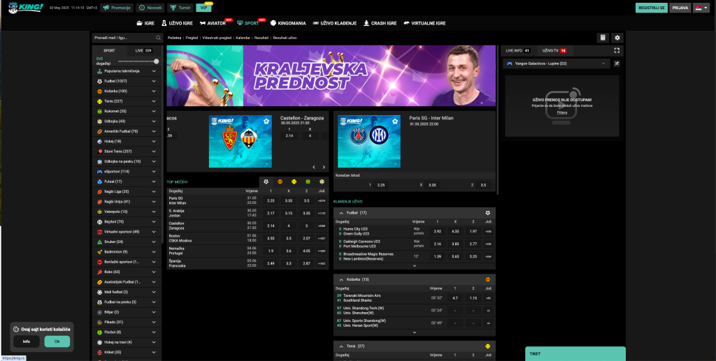Select odds 3.55 for Rostov

(271, 238)
